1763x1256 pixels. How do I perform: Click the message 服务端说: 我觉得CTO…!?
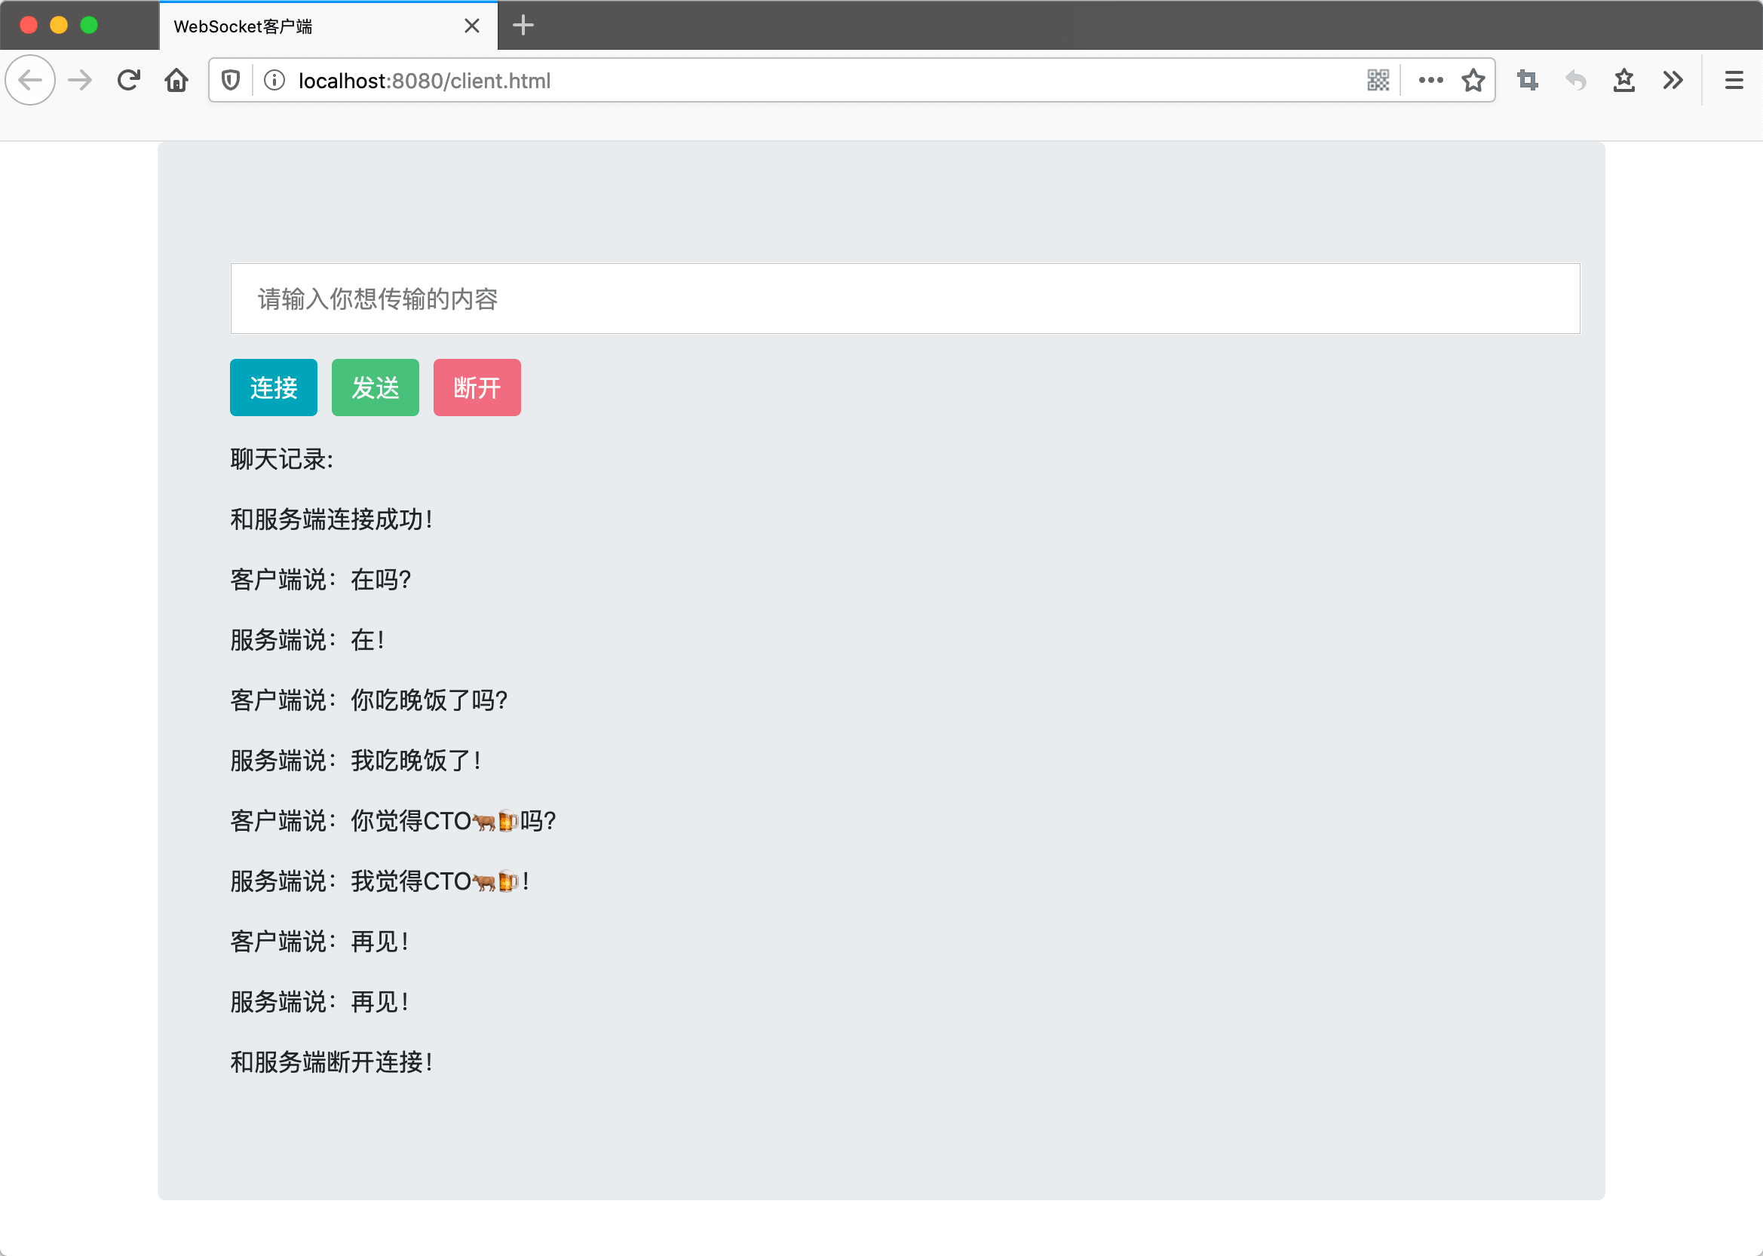pyautogui.click(x=380, y=881)
